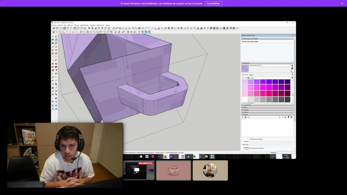
Task: Select the Circle tool
Action: pyautogui.click(x=53, y=53)
